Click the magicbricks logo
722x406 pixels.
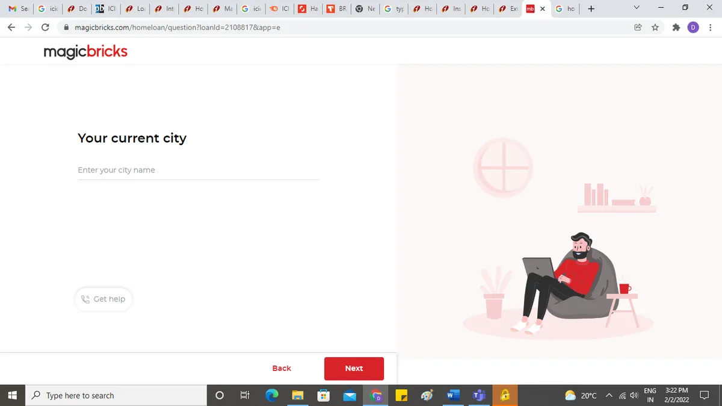(85, 52)
